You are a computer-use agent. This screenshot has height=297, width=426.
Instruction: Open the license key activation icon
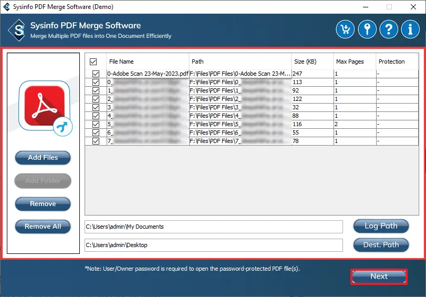click(367, 29)
